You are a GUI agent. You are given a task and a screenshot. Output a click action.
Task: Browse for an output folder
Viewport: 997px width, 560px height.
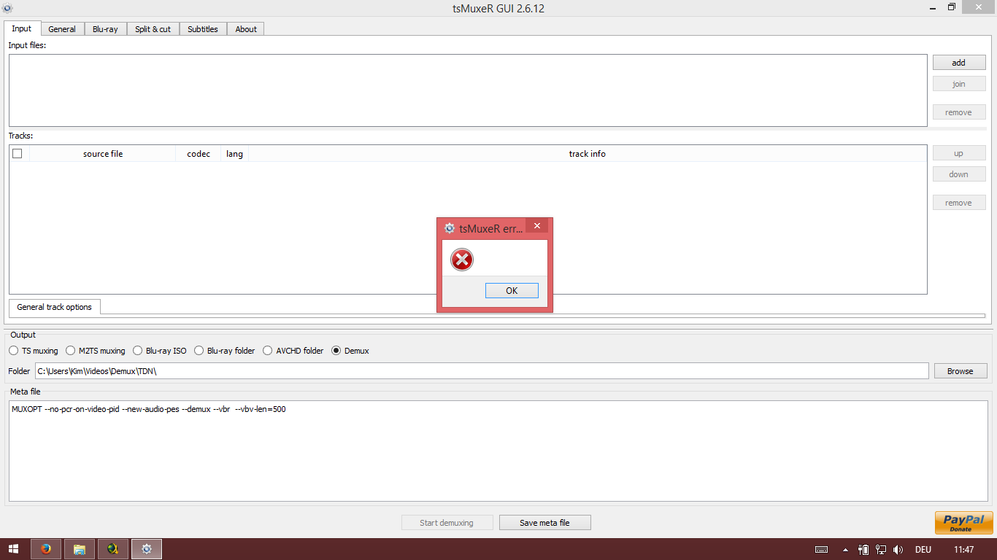tap(961, 371)
